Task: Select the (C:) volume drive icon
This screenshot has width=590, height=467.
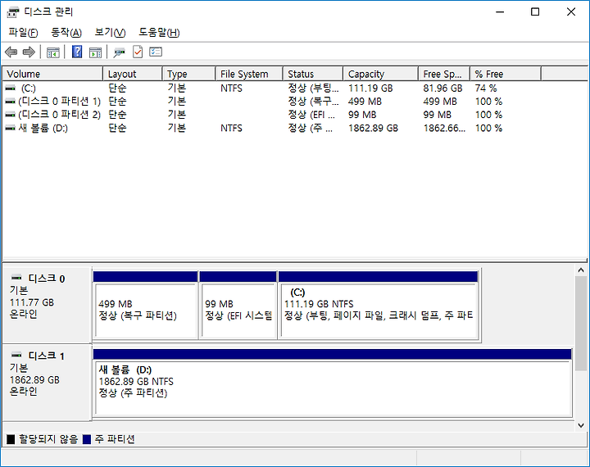Action: [x=11, y=88]
